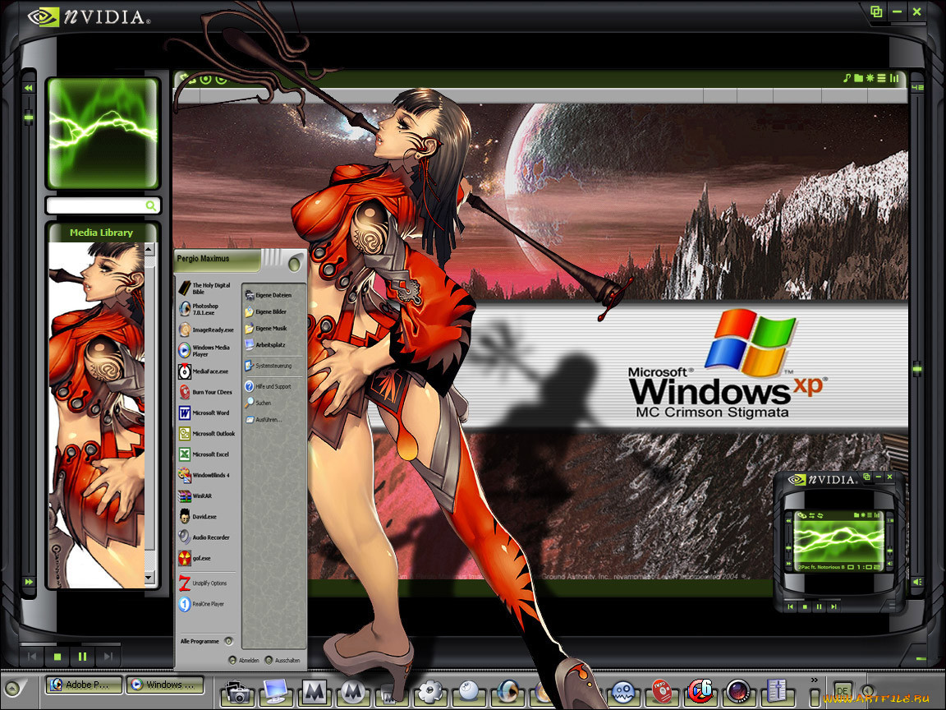Open The Holy Digital Bible in Start menu

point(205,288)
